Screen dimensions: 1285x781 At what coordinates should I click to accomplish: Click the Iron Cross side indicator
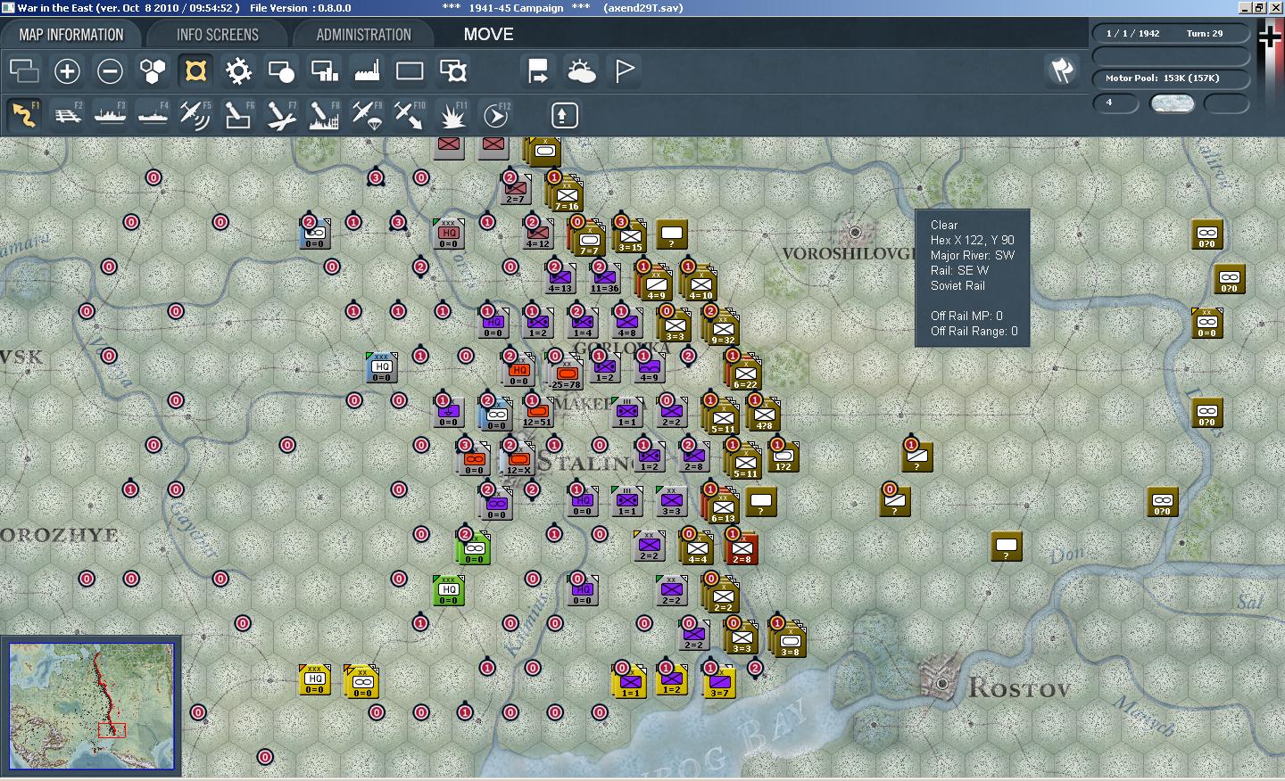coord(1270,37)
